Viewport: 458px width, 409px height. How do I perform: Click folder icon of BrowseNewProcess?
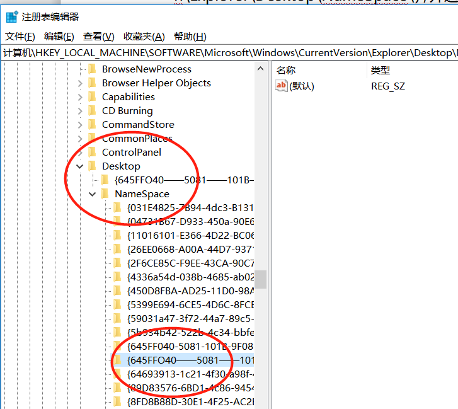coord(92,69)
